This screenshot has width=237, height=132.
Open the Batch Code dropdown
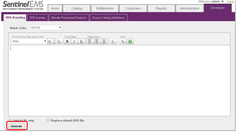(x=45, y=28)
